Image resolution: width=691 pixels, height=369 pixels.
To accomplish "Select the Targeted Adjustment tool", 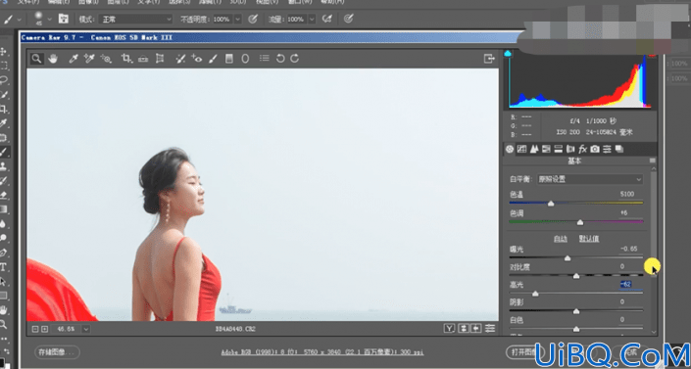I will coord(106,59).
